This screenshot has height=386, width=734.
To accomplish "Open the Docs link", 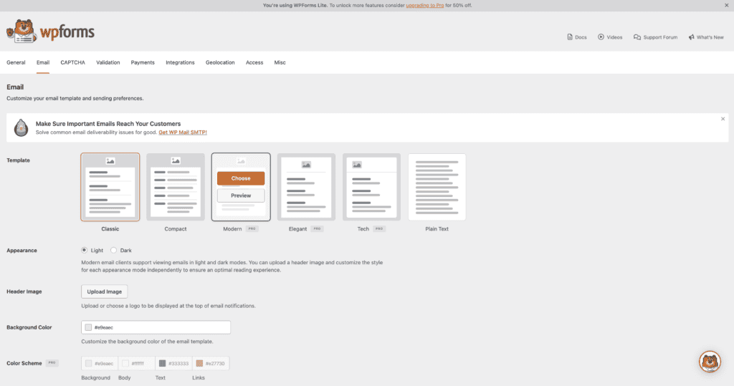I will (577, 37).
